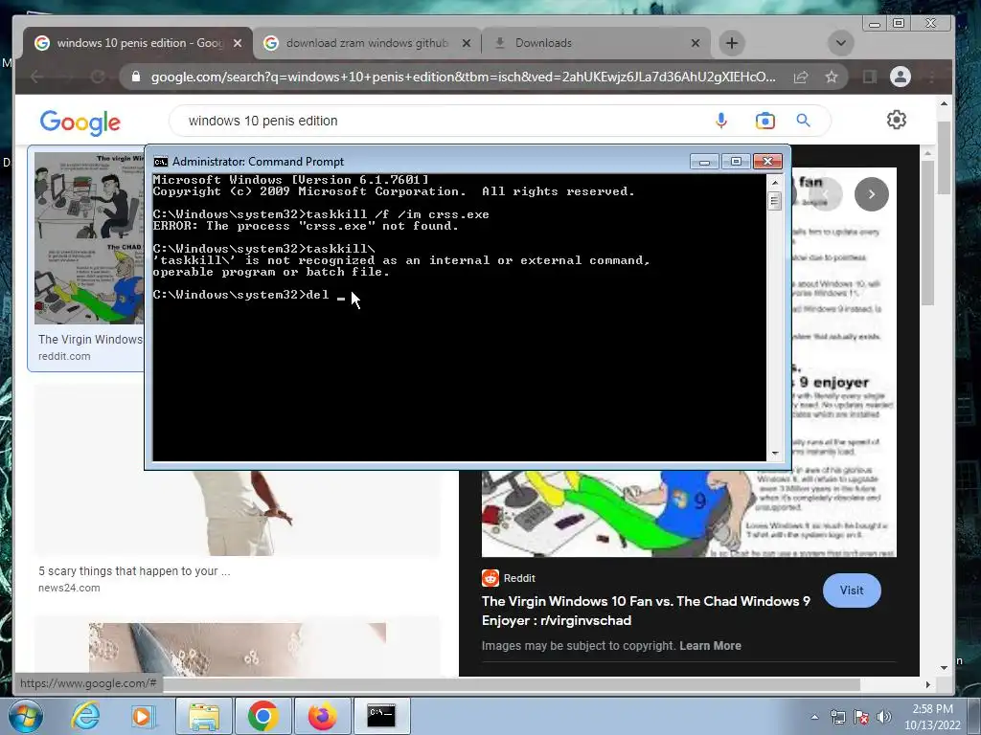Minimize the Command Prompt window
Viewport: 981px width, 735px height.
[x=704, y=161]
